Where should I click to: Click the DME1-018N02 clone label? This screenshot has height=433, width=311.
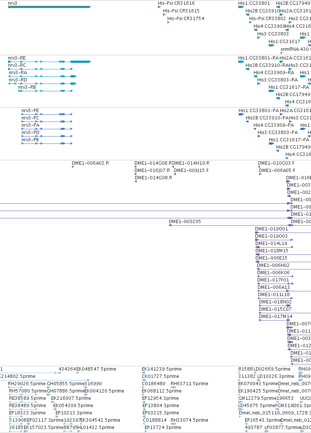pos(275,302)
